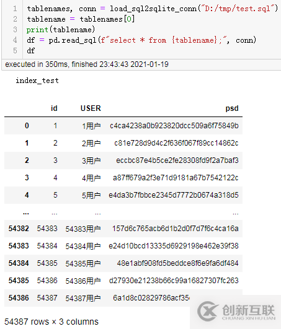Viewport: 281px width, 329px height.
Task: Click the row index 3 label
Action: pyautogui.click(x=27, y=178)
